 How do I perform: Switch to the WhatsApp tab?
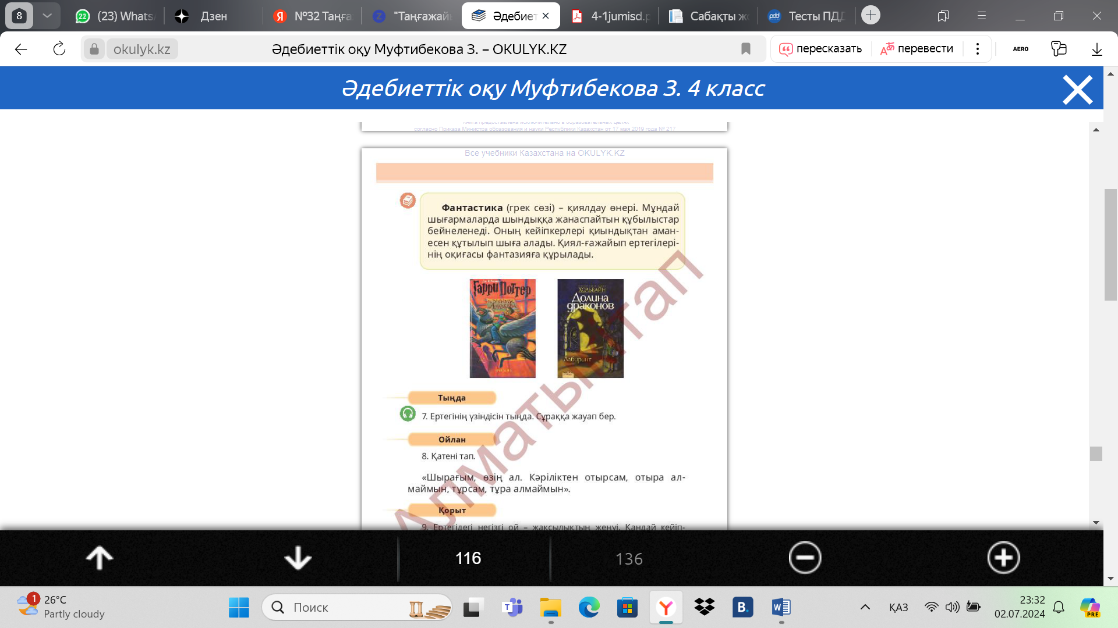116,16
